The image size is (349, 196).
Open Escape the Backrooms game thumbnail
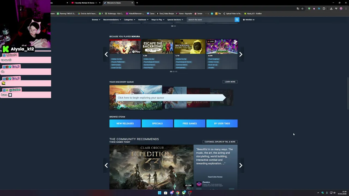coord(157,47)
